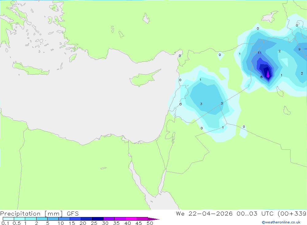The height and width of the screenshot is (225, 307).
Task: Click the 35–40 mm purple legend swatch
Action: point(120,219)
